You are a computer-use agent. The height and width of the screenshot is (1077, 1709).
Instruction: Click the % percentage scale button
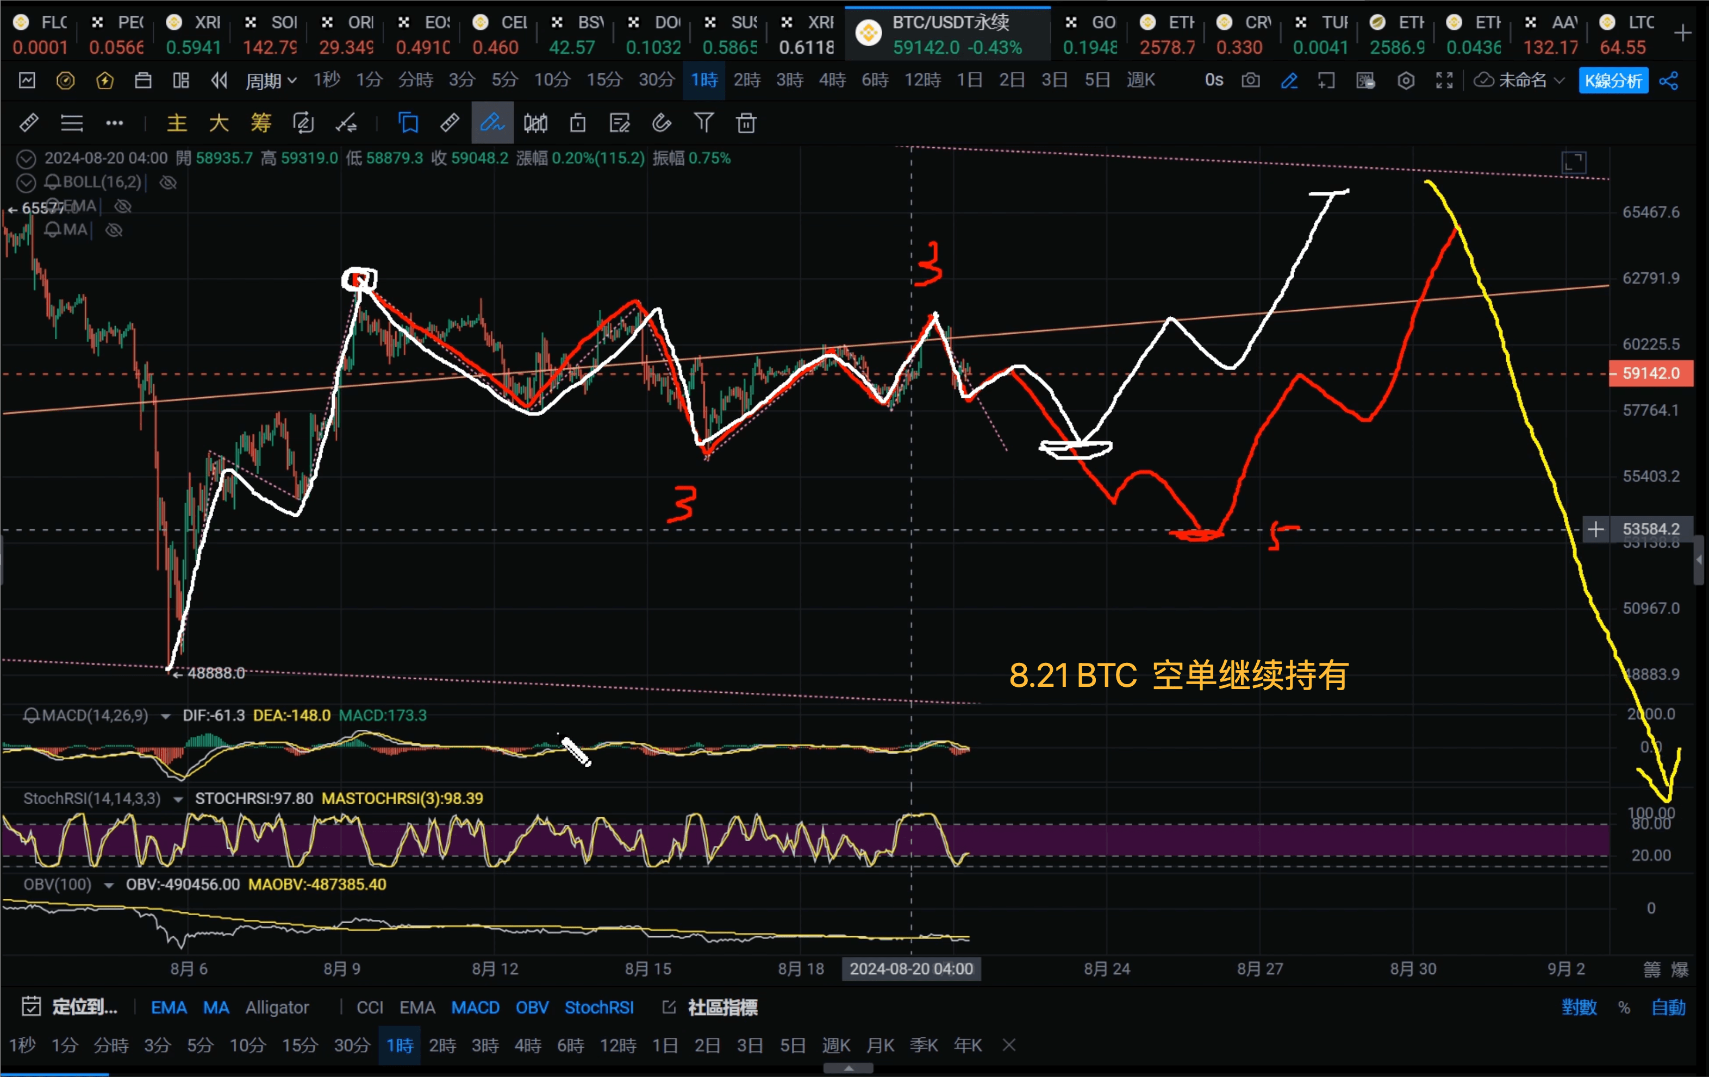(x=1624, y=1007)
